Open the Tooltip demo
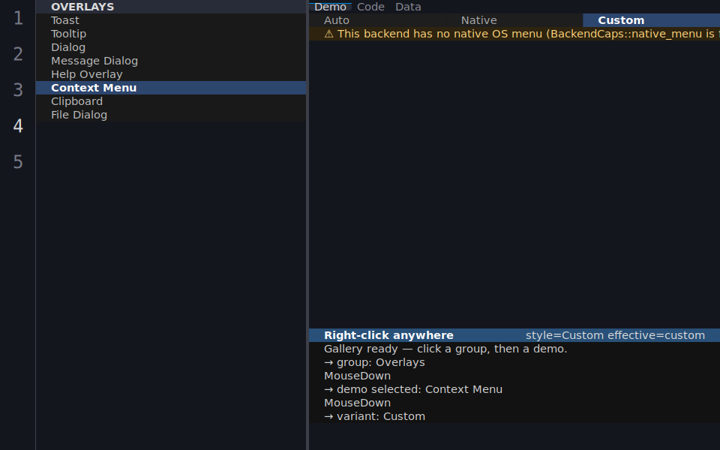The image size is (720, 450). click(171, 34)
